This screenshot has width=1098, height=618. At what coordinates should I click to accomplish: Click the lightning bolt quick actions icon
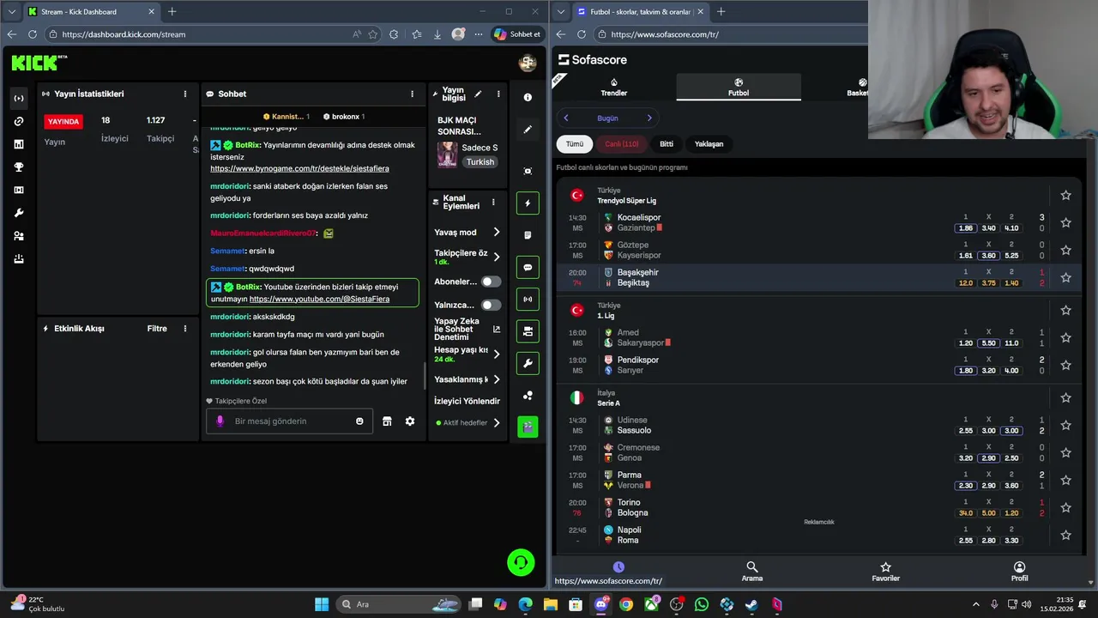point(528,203)
